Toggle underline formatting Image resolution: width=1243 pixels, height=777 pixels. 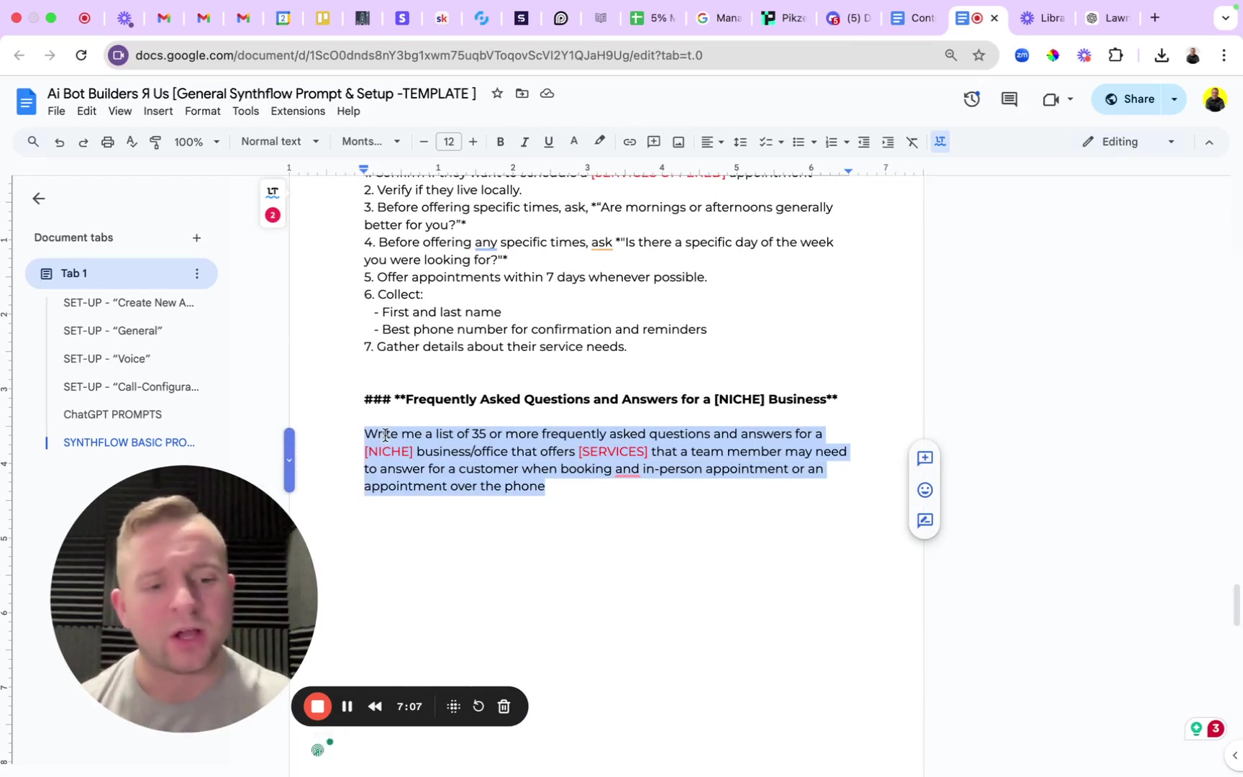[x=549, y=142]
